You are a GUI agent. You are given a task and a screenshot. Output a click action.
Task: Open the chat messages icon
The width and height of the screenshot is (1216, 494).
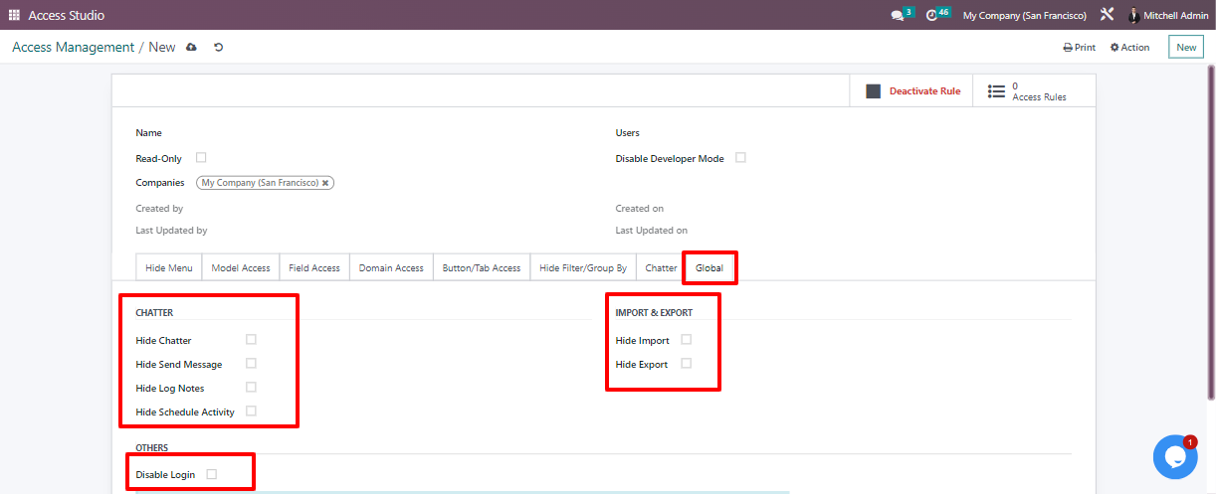[x=897, y=16]
